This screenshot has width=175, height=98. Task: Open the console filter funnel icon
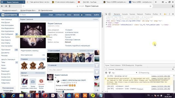[110, 73]
